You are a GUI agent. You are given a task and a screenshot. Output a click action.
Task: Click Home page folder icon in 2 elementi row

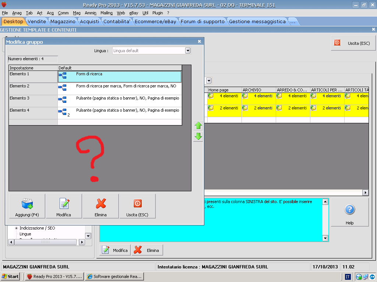click(211, 108)
